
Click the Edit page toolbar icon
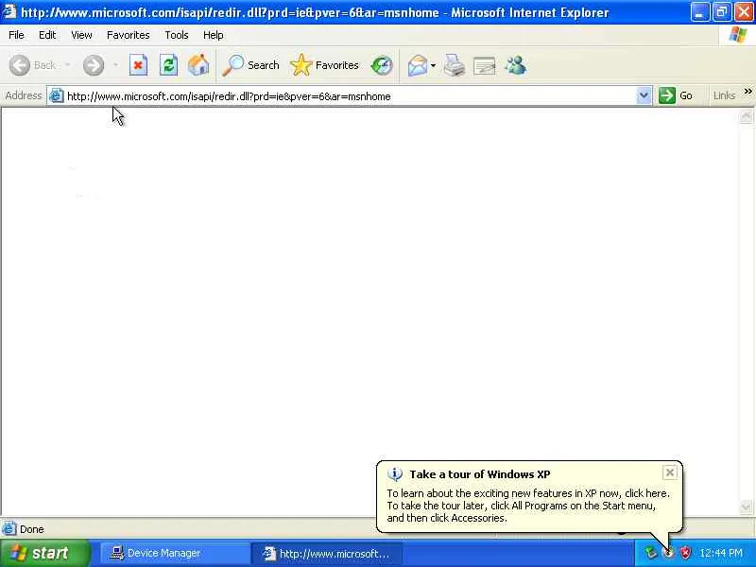pyautogui.click(x=485, y=65)
